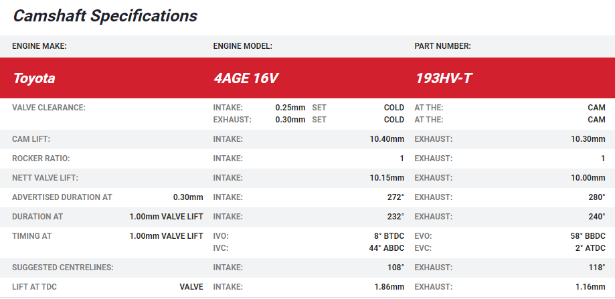
Task: Click the 10.30mm exhaust cam lift value
Action: [x=588, y=139]
